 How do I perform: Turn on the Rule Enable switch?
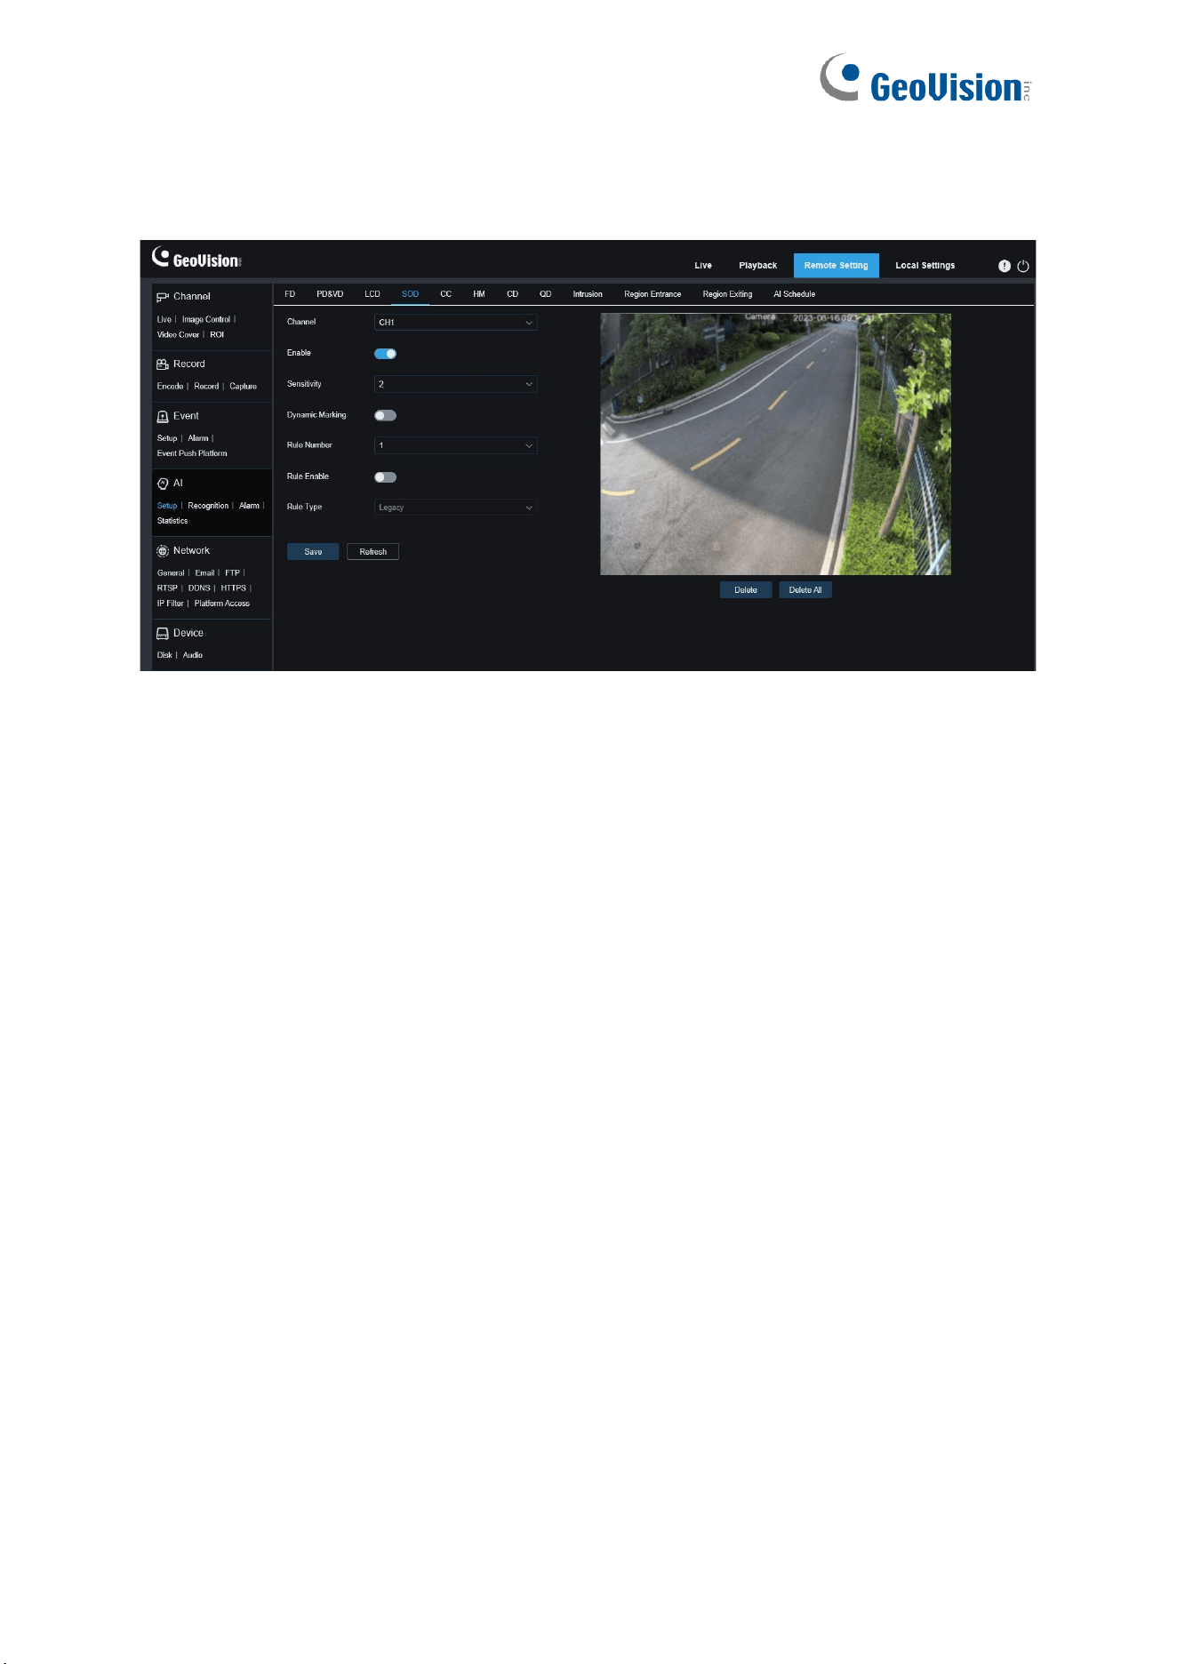[x=385, y=477]
